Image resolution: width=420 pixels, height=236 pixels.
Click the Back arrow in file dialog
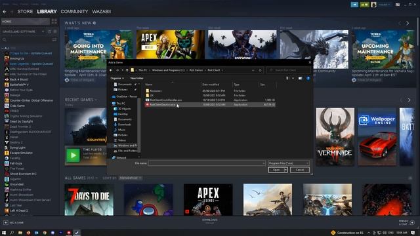click(111, 70)
